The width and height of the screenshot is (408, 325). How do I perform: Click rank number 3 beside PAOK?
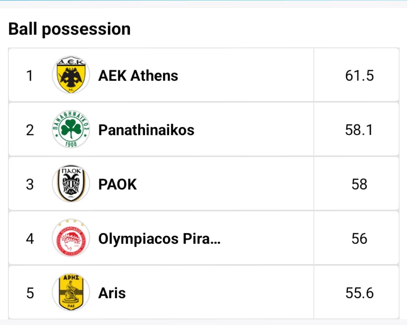click(29, 184)
